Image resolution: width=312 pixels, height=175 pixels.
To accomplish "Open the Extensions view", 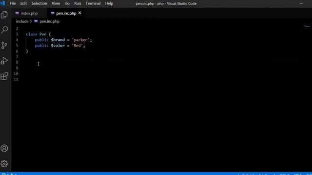I will pyautogui.click(x=4, y=76).
